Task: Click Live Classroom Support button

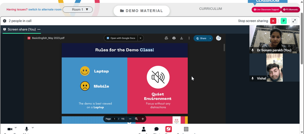Action: (266, 9)
